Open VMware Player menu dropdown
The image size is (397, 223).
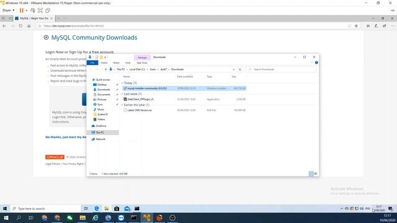pos(8,11)
